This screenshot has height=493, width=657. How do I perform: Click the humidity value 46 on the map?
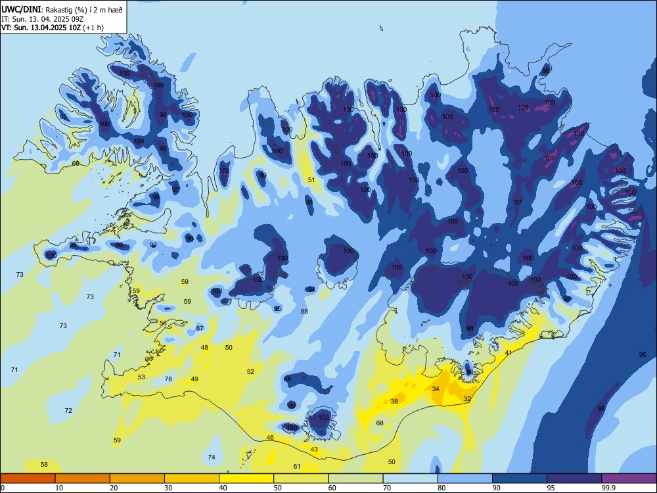[x=270, y=437]
